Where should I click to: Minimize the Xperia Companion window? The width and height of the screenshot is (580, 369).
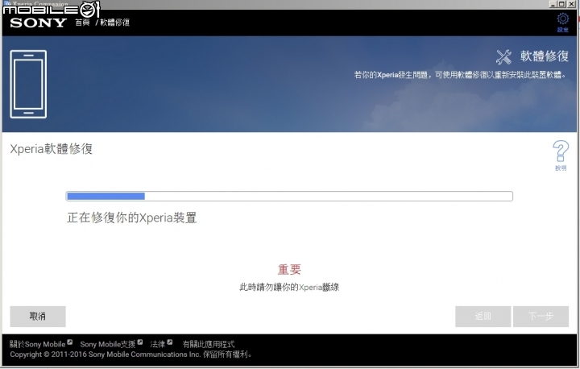point(553,4)
